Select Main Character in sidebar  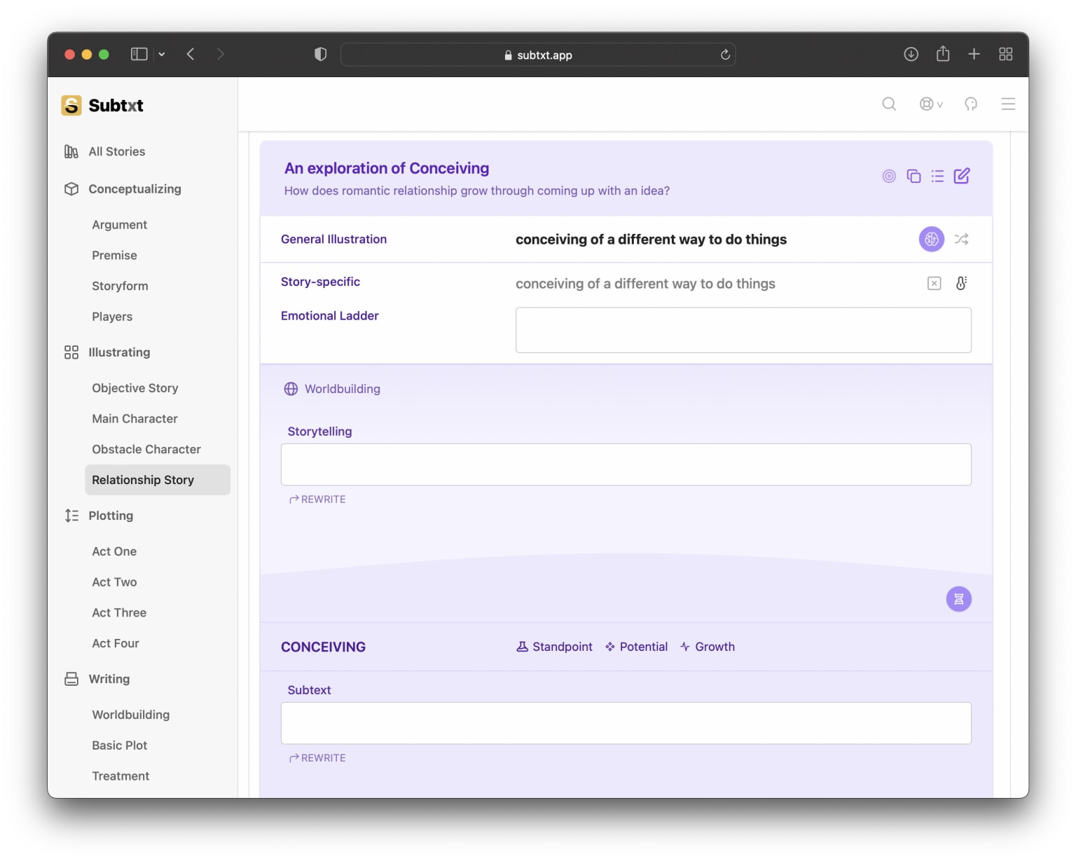coord(135,419)
